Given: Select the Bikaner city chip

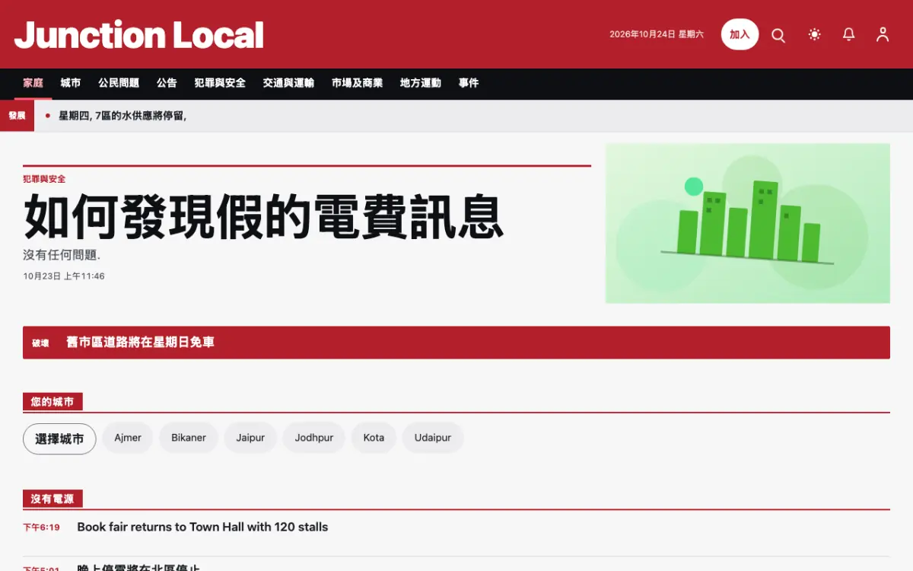Looking at the screenshot, I should [x=189, y=438].
